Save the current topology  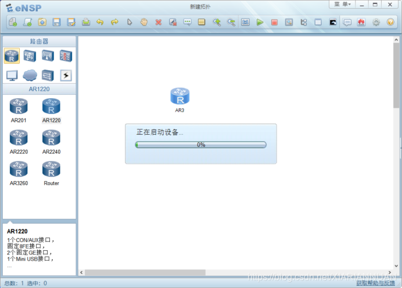coord(56,22)
